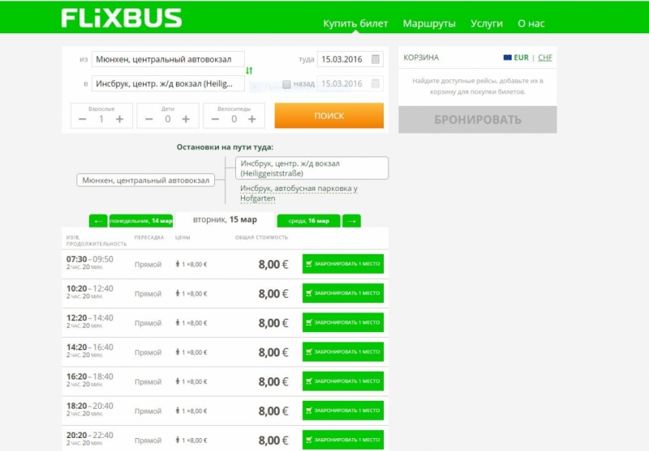Select the Hofgarten bus parking stop

click(x=298, y=193)
